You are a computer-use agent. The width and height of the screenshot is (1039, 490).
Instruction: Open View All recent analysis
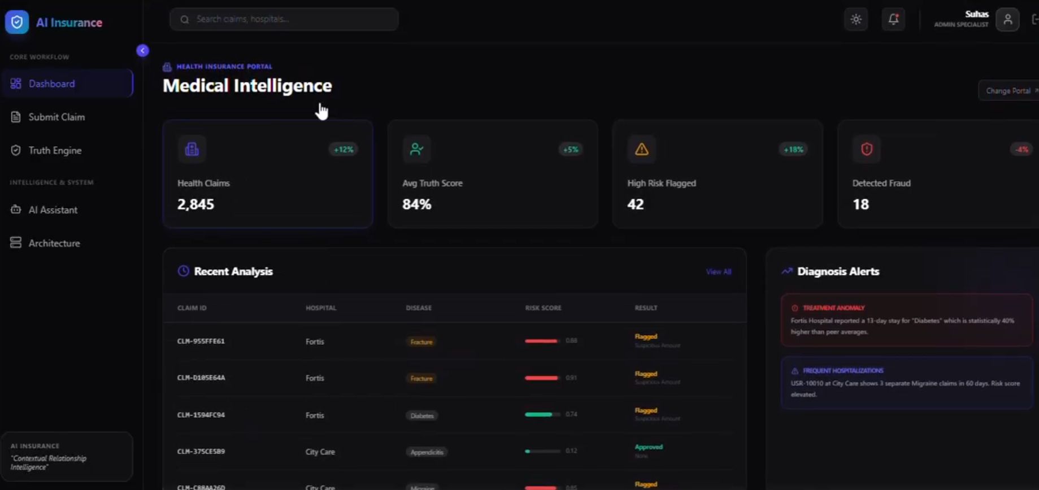[x=719, y=272]
